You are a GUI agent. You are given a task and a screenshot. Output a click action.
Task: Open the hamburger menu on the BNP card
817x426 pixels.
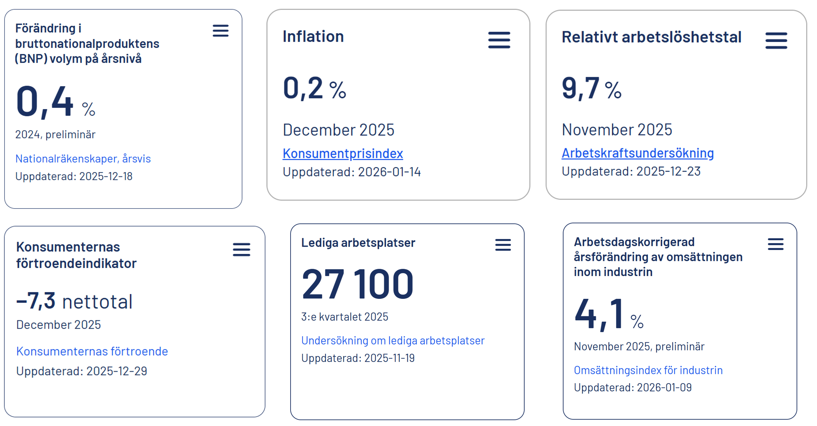(220, 31)
